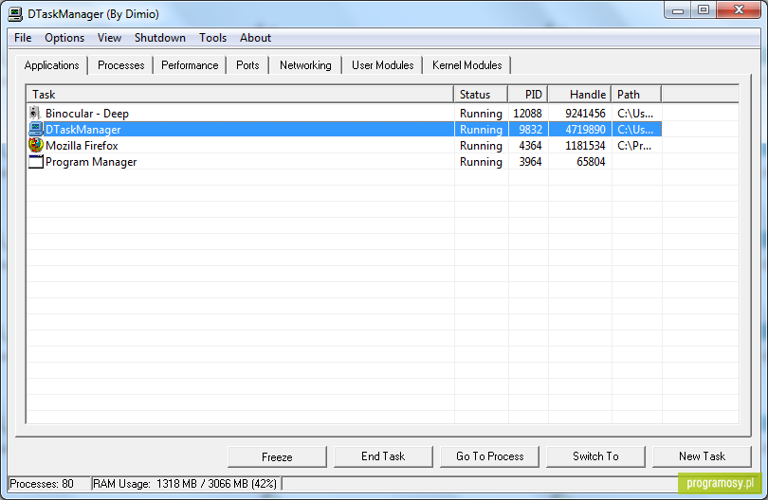768x500 pixels.
Task: Select the Binocular - Deep task name
Action: point(87,114)
